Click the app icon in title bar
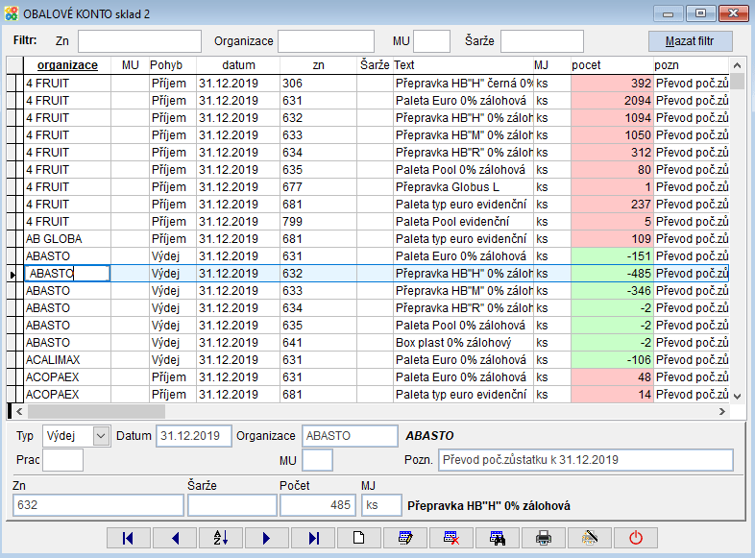 pyautogui.click(x=12, y=13)
